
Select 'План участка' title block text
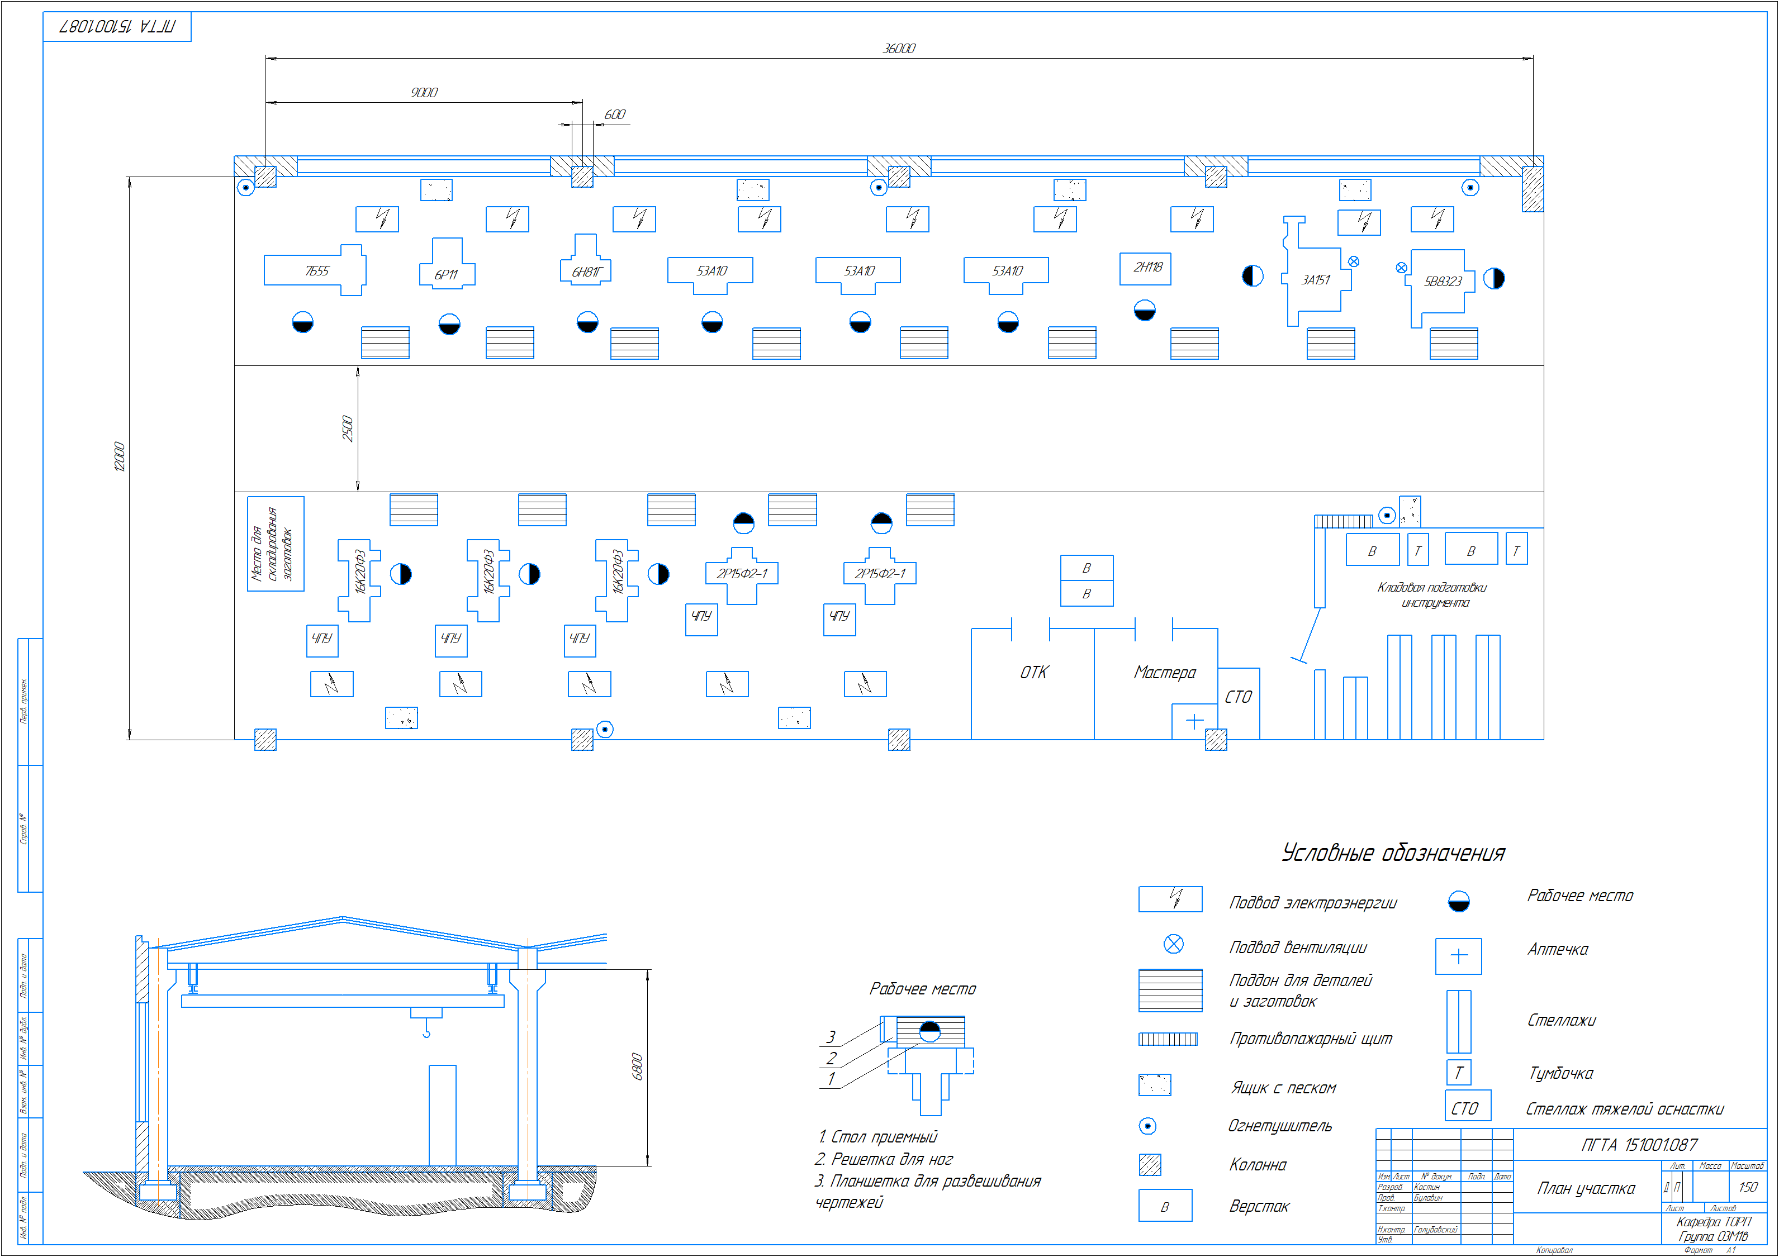[1586, 1189]
